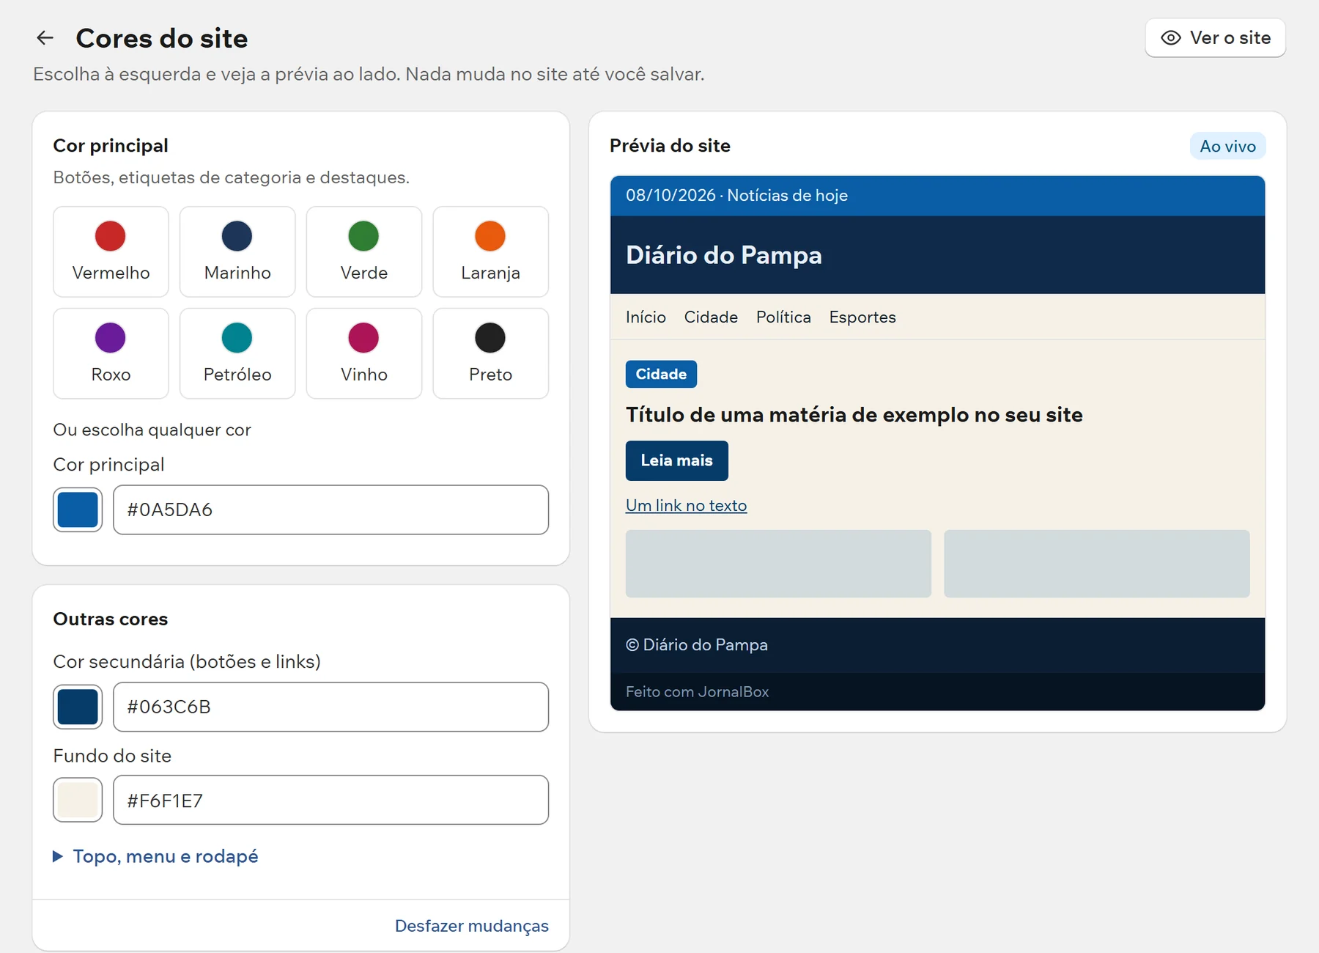Click the left placeholder image card
Image resolution: width=1319 pixels, height=953 pixels.
click(778, 564)
